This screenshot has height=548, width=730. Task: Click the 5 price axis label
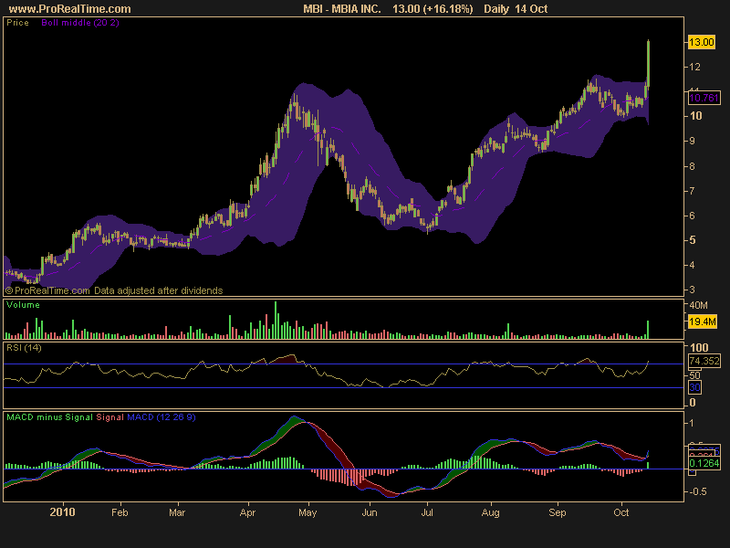[x=693, y=240]
